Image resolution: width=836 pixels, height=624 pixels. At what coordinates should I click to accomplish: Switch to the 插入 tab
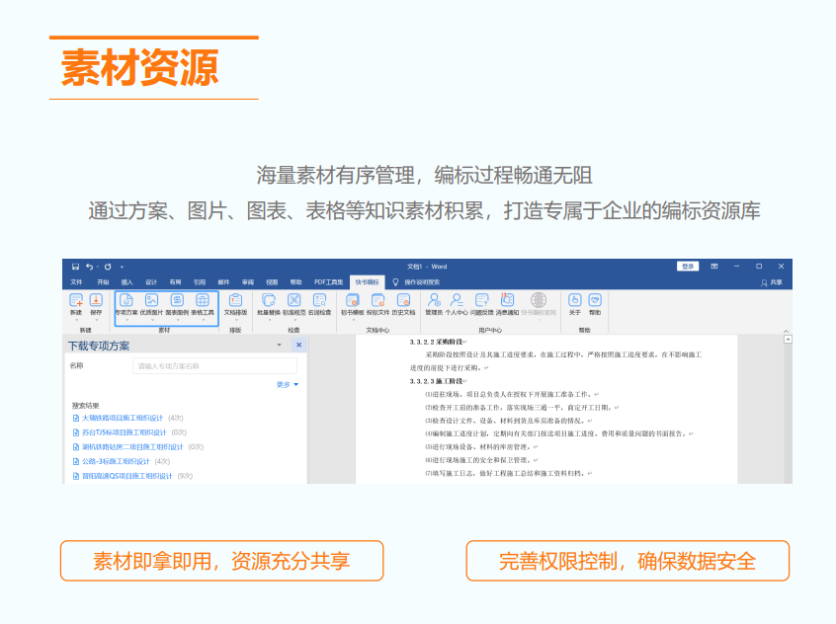pyautogui.click(x=126, y=282)
